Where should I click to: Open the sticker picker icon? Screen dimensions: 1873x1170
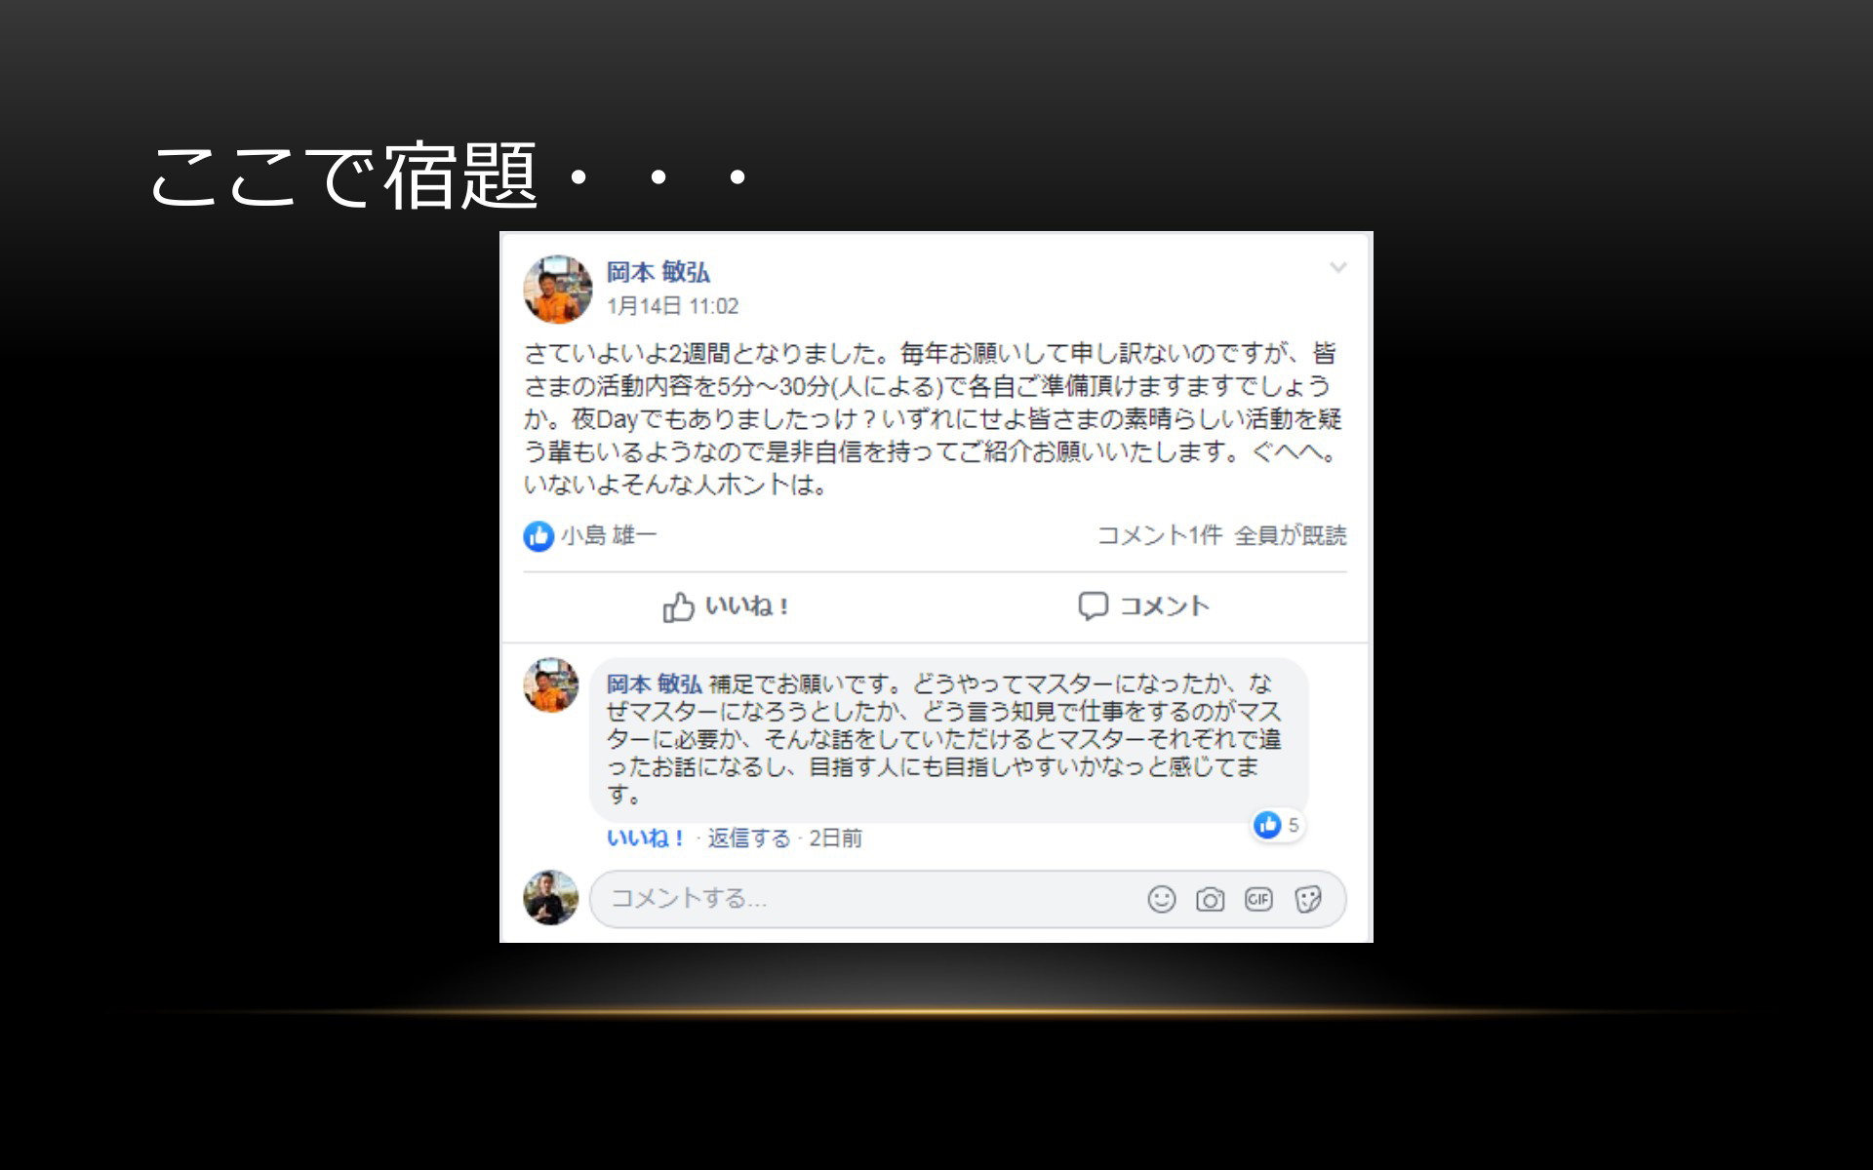1307,899
